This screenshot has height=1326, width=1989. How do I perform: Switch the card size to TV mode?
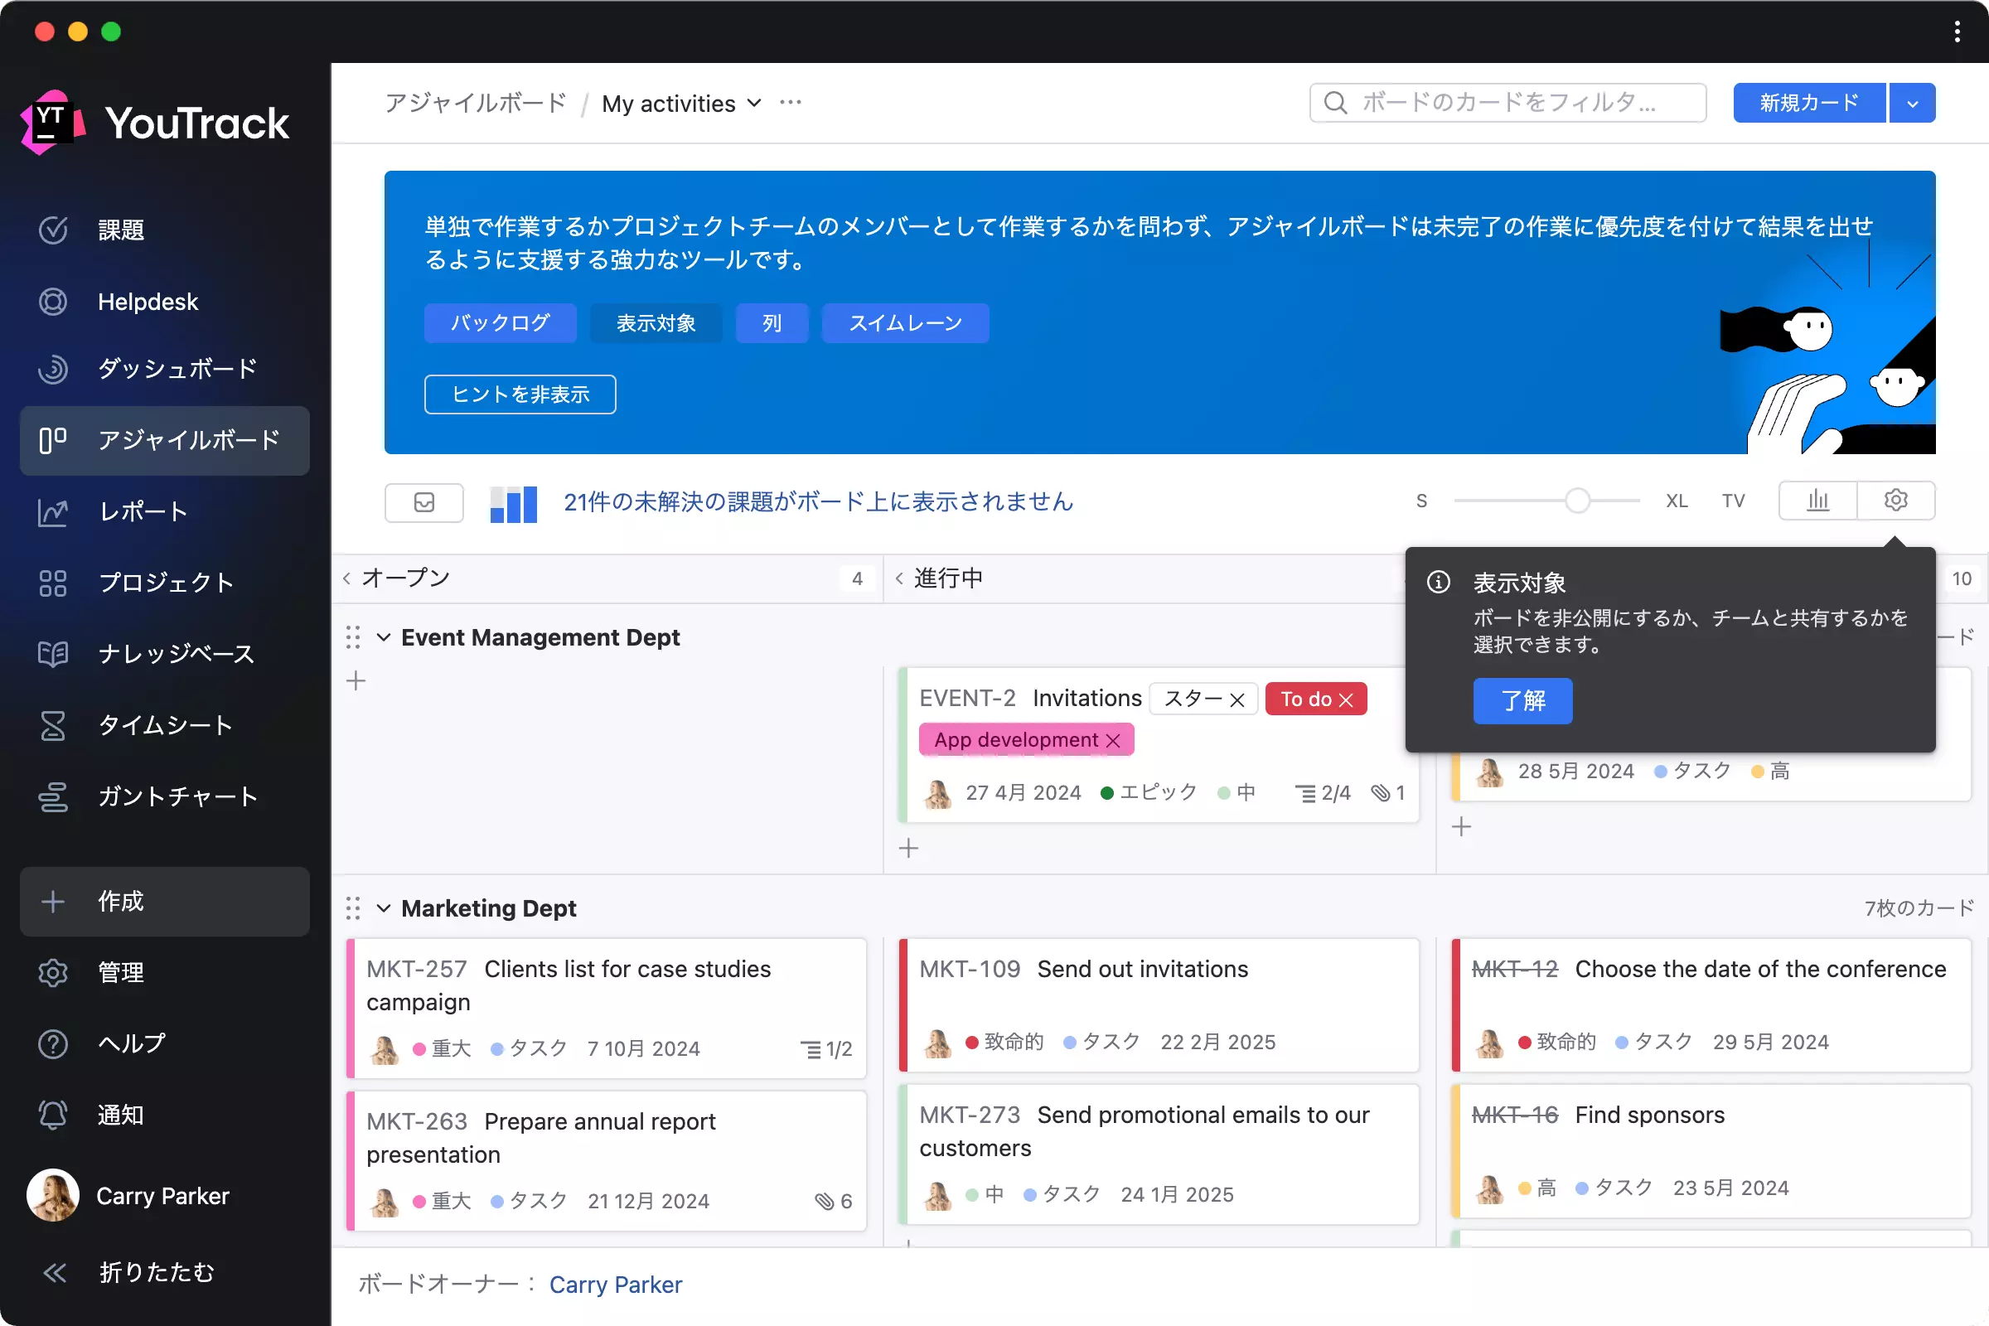(1733, 501)
